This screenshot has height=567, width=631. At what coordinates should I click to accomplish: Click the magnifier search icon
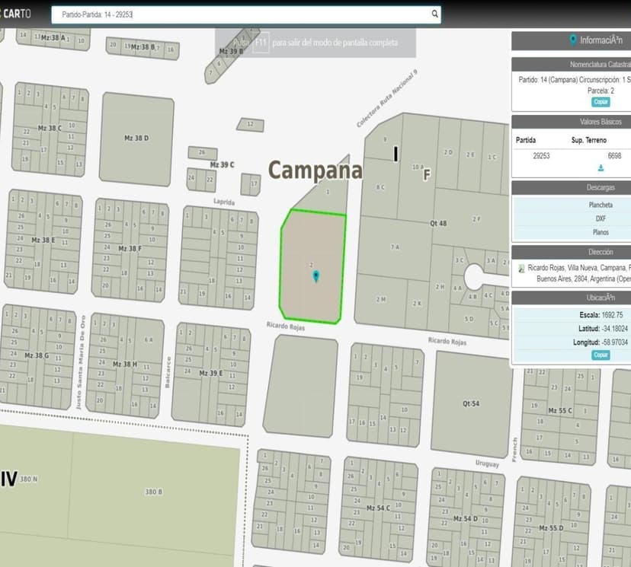pos(434,14)
